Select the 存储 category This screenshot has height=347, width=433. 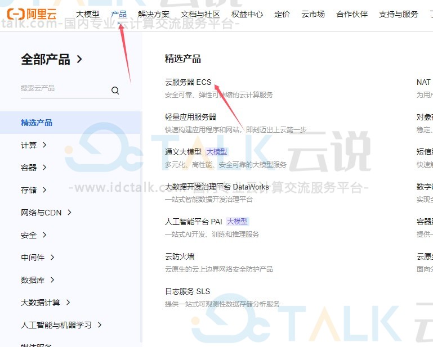point(29,190)
